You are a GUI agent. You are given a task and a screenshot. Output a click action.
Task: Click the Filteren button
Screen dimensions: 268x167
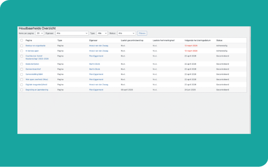click(x=142, y=33)
